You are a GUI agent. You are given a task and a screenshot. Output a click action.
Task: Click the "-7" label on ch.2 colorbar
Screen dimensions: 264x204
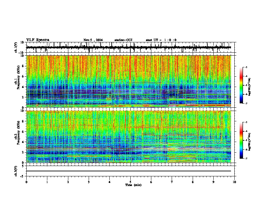pos(246,158)
